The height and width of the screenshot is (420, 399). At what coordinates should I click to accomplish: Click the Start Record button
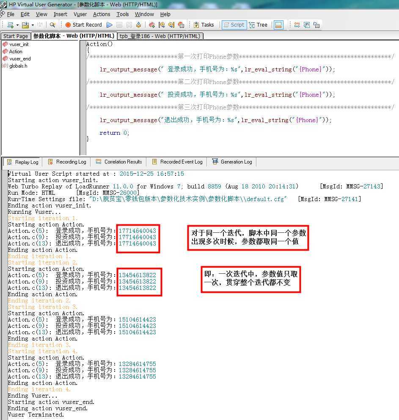84,25
